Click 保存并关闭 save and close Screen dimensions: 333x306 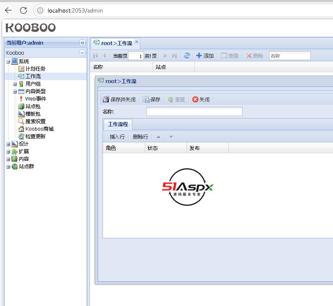(119, 99)
